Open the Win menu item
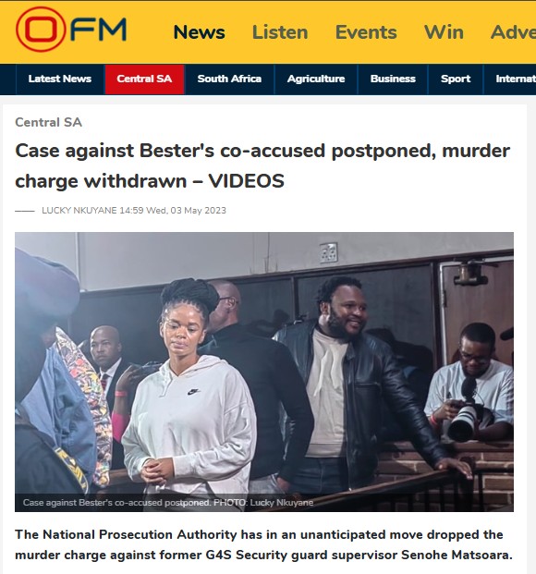 tap(444, 32)
